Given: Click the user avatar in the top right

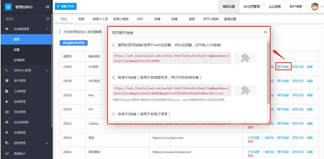Looking at the screenshot, I should tap(315, 6).
